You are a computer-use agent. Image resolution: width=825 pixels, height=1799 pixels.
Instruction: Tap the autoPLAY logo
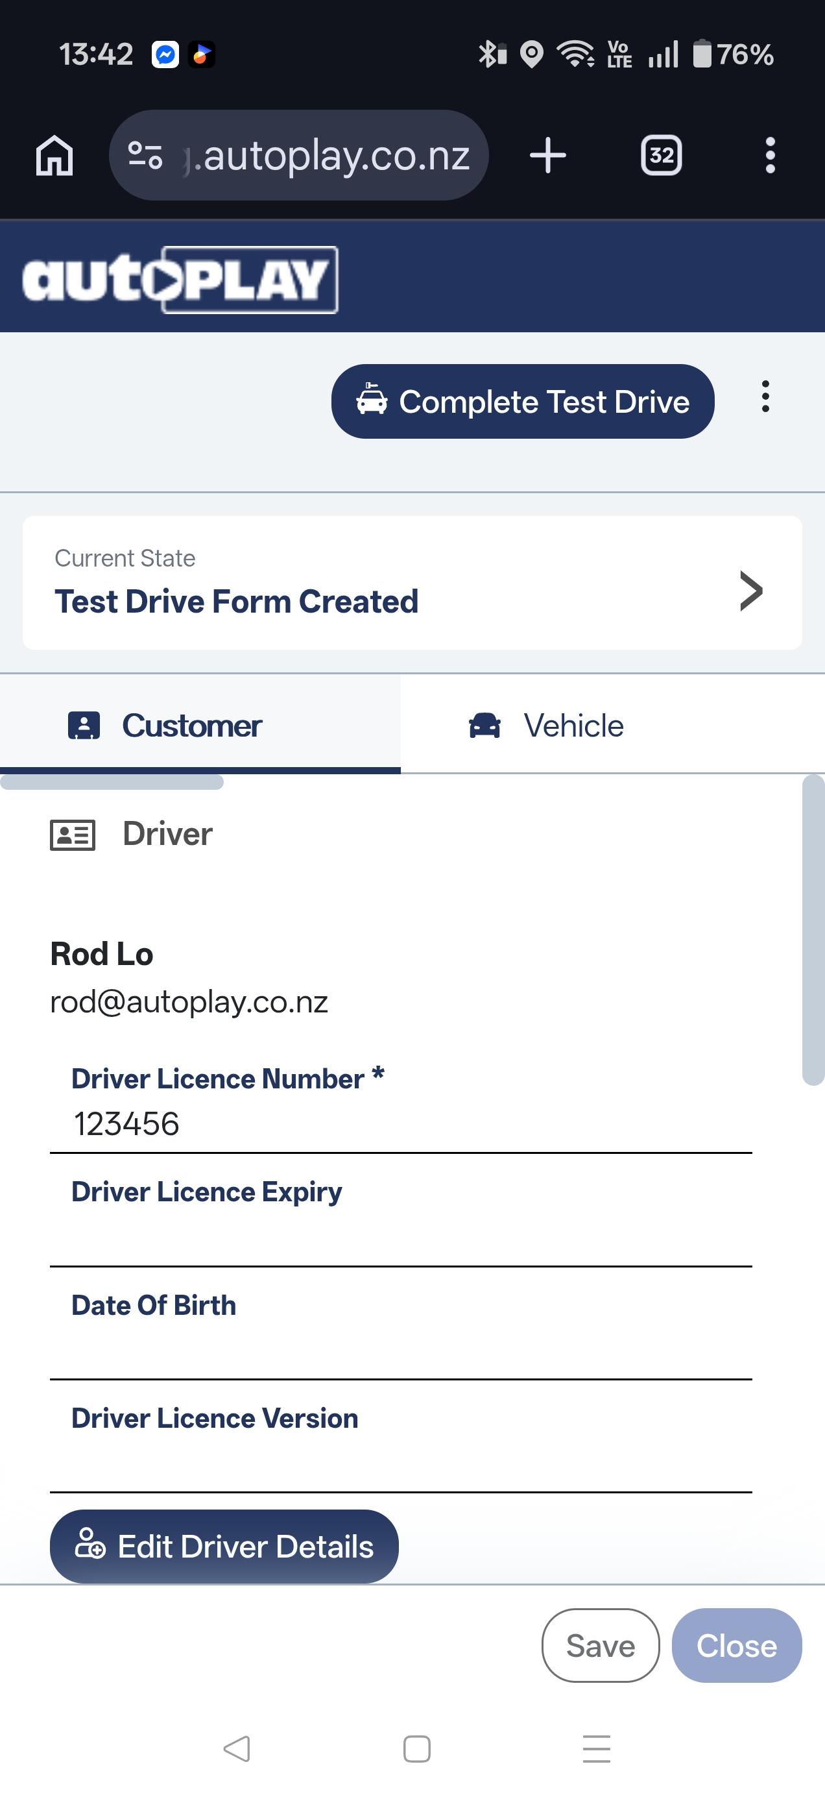[180, 279]
